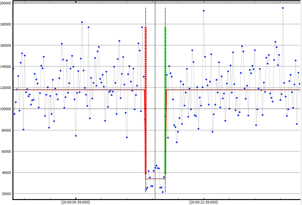
Task: Pick the data point peaking near 182000
Action: click(82, 22)
